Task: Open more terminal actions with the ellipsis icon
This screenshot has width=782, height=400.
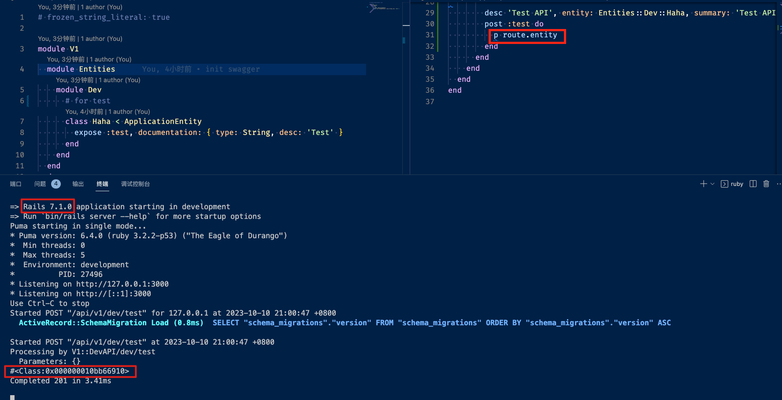Action: point(778,184)
